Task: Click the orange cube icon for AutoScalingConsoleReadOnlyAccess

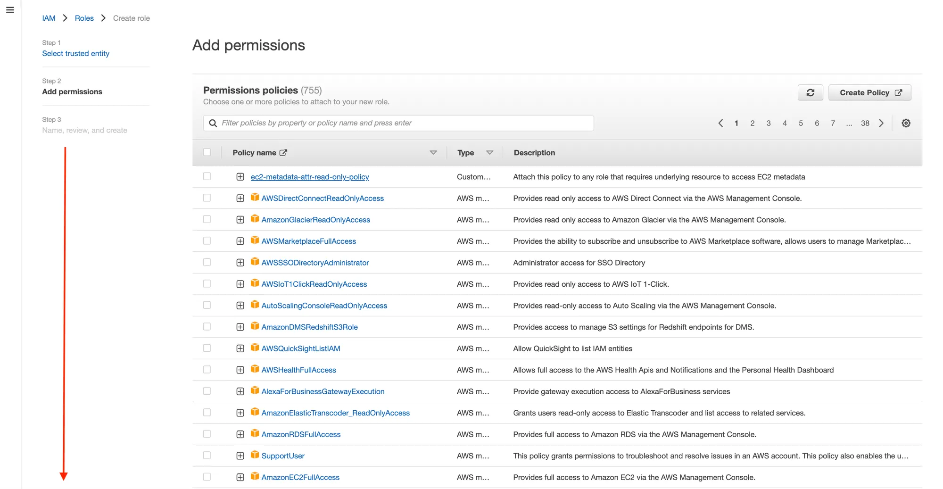Action: pyautogui.click(x=255, y=305)
